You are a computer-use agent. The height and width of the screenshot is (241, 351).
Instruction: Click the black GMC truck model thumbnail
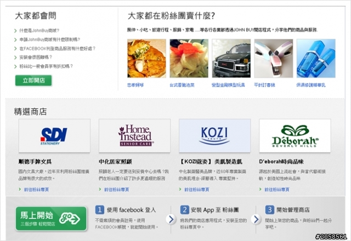231,59
